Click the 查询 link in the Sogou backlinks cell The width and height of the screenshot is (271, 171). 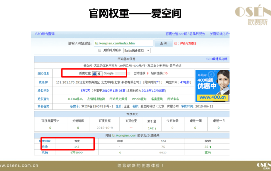pos(208,152)
